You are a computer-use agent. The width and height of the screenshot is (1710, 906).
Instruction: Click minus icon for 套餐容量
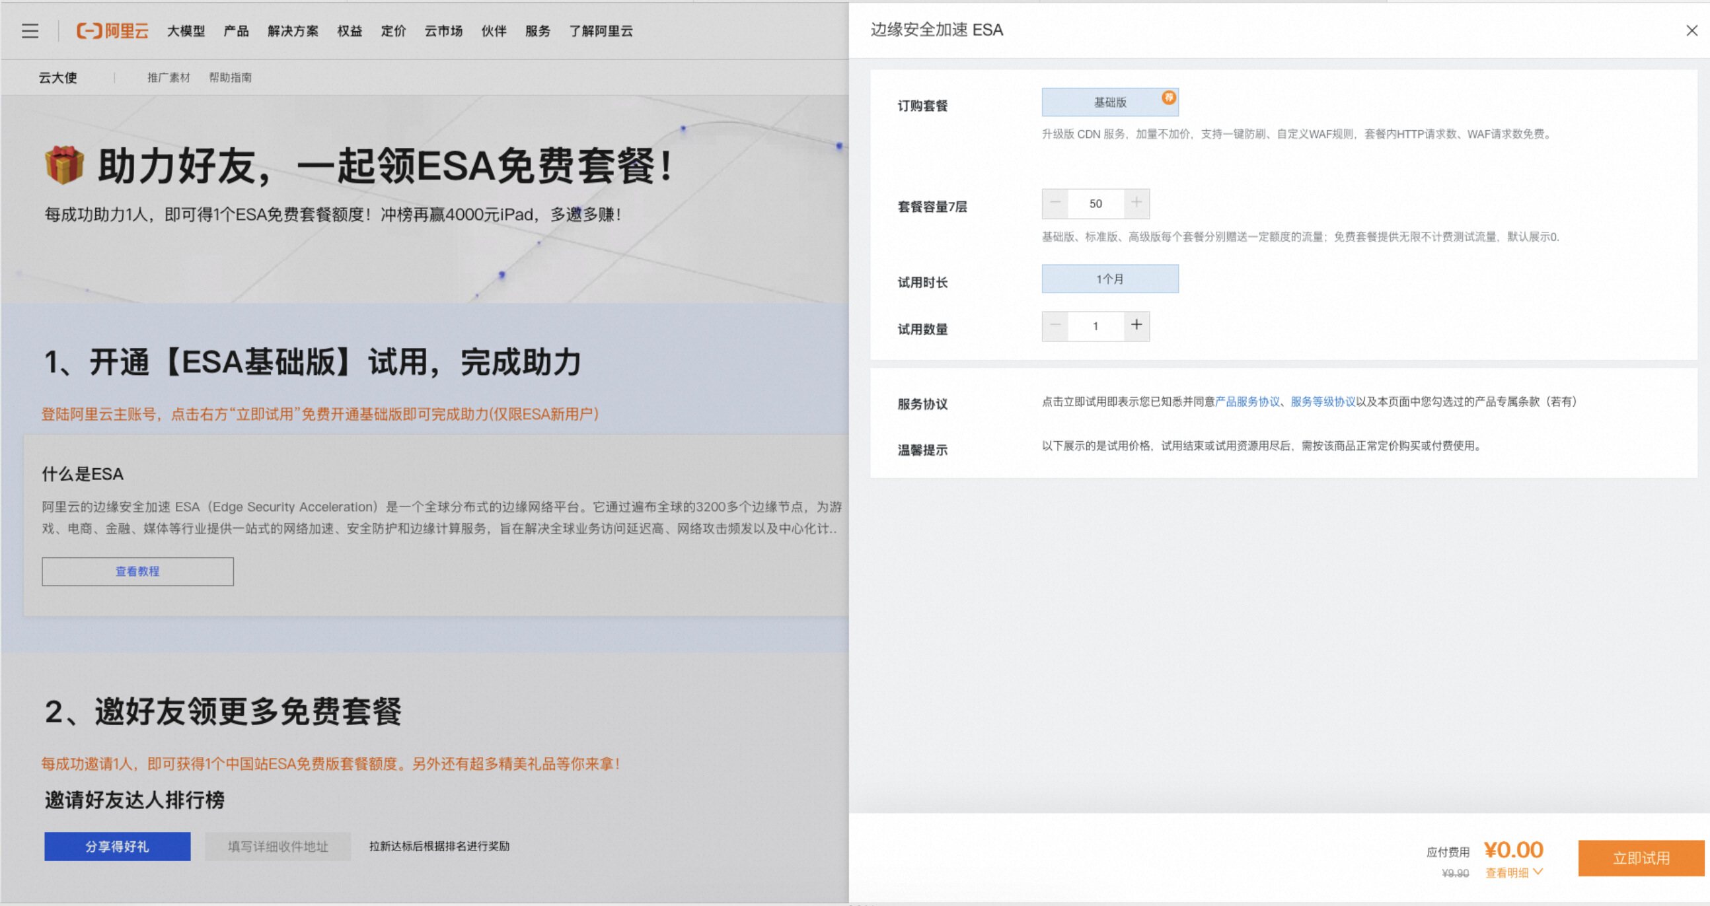point(1055,203)
